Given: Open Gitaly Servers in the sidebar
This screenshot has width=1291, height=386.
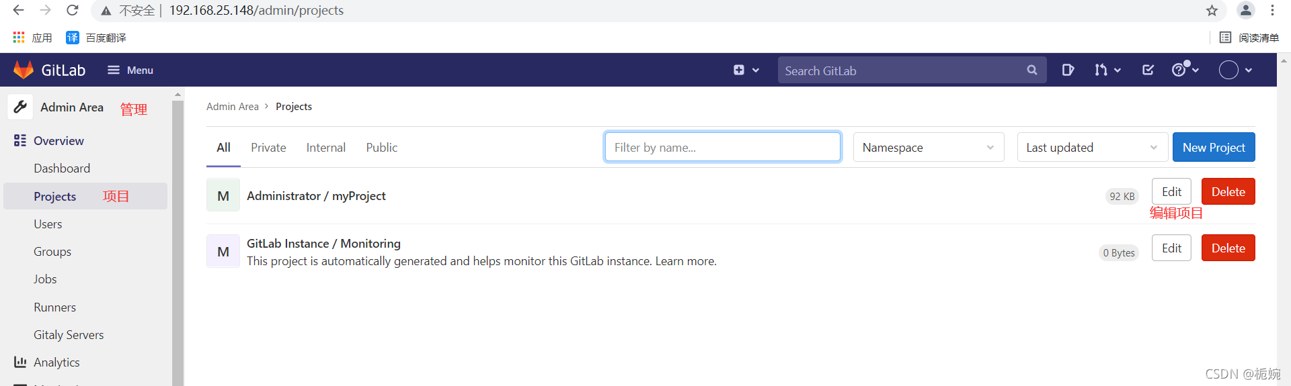Looking at the screenshot, I should pos(69,335).
